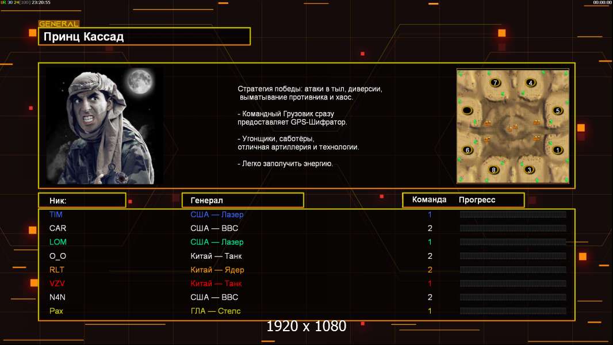Click the clock showing 23:20:55

pos(41,2)
